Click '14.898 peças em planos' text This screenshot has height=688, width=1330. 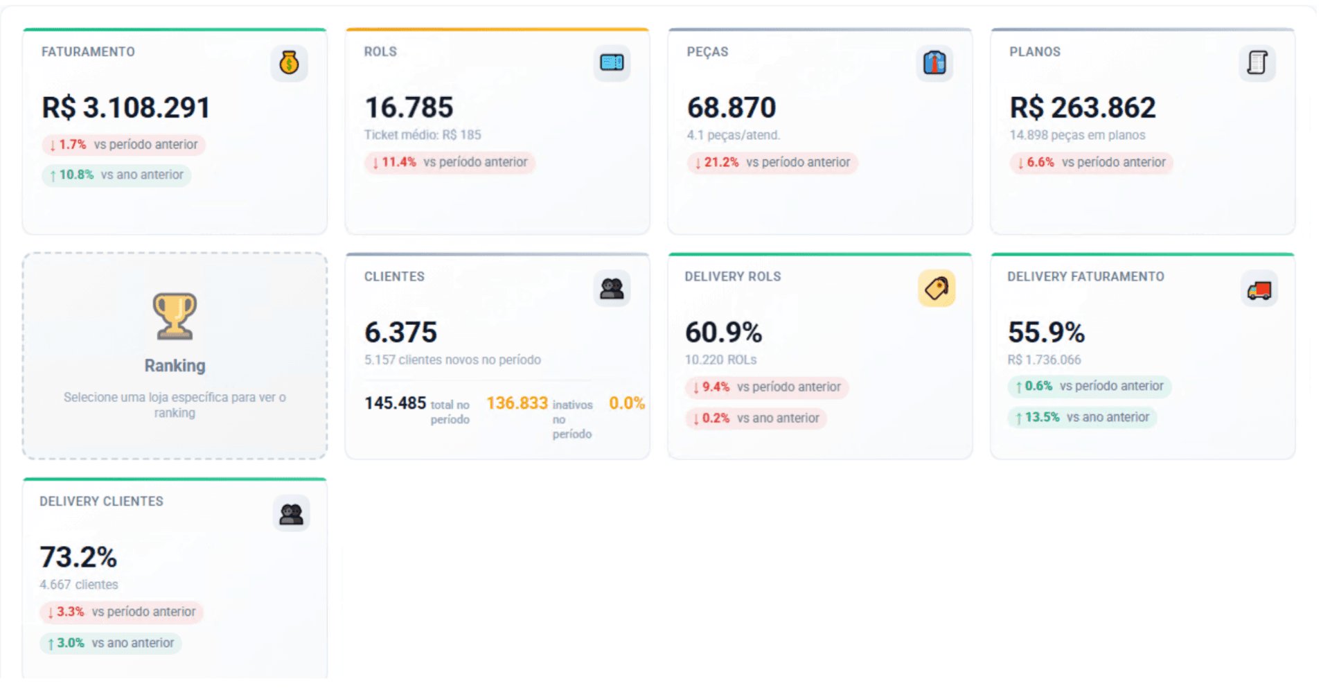(1077, 134)
